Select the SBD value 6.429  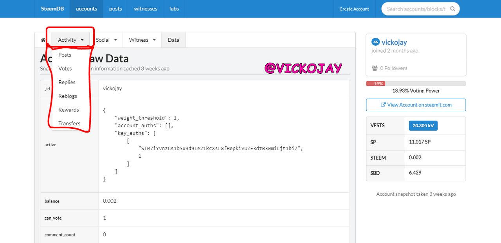tap(415, 173)
